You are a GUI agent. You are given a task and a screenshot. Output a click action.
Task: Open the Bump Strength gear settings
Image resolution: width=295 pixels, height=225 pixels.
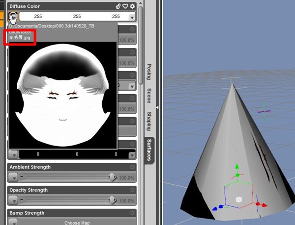132,213
